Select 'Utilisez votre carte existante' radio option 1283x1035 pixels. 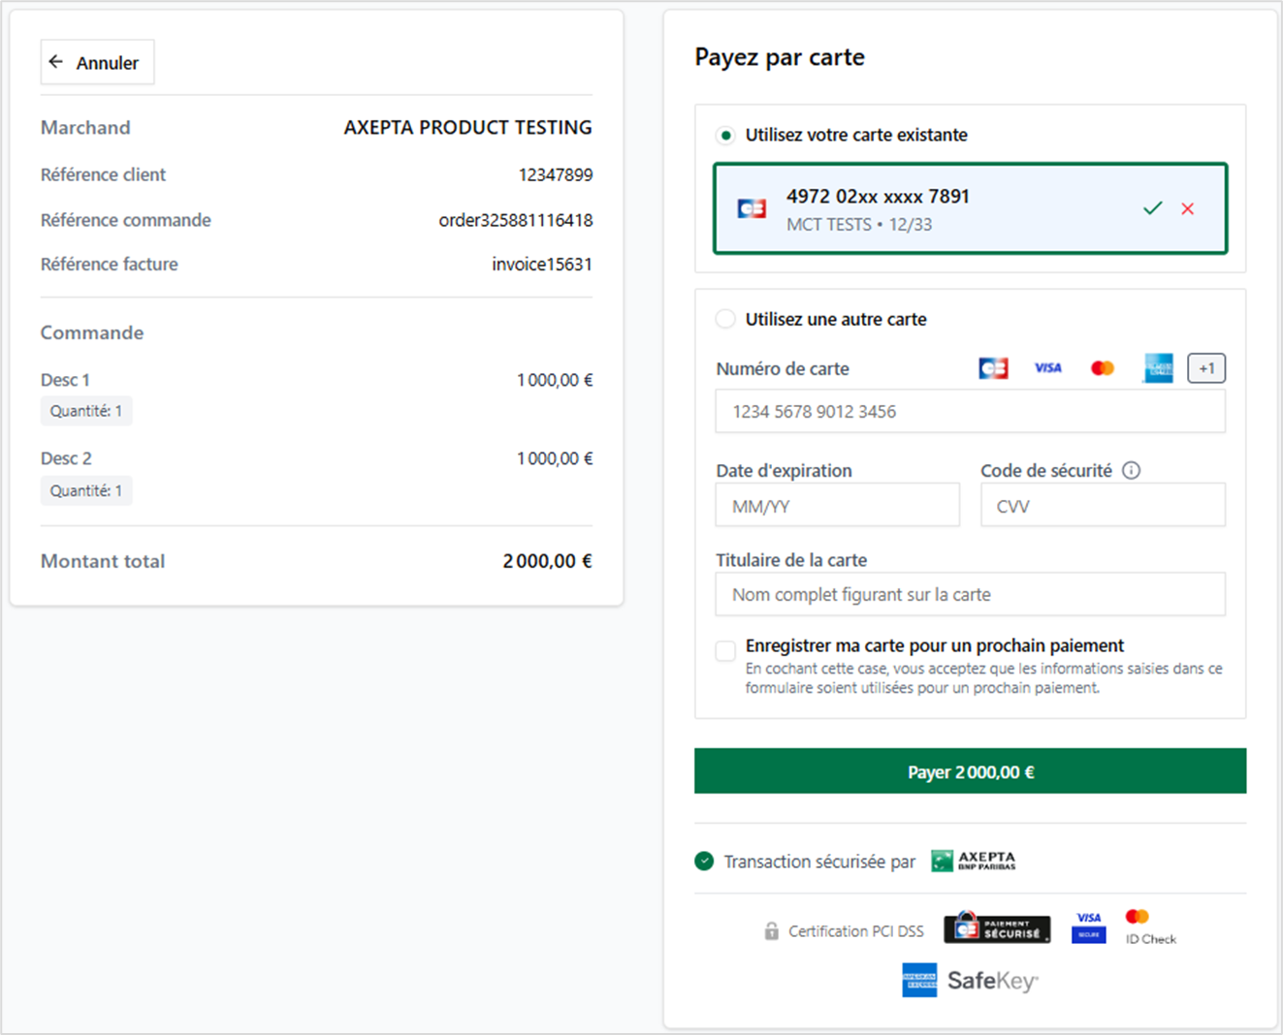[725, 136]
